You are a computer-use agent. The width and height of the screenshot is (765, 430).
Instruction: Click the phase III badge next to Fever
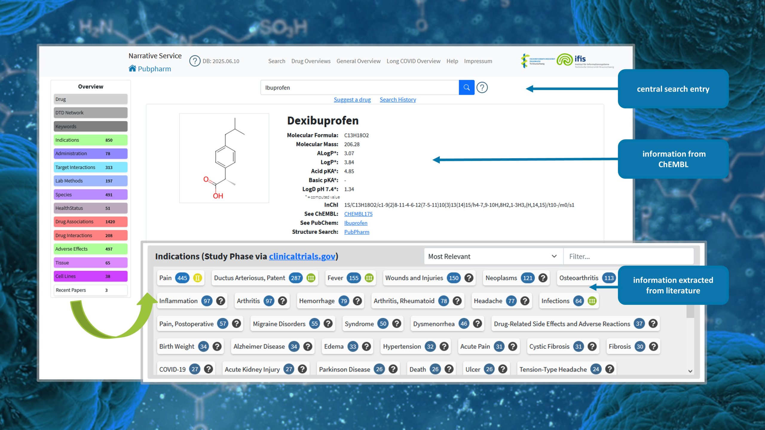(x=369, y=278)
